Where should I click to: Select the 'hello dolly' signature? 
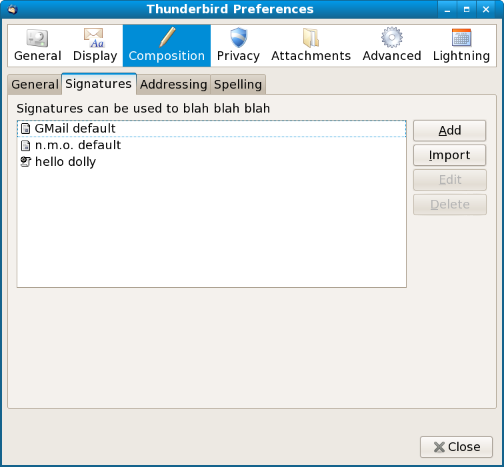pyautogui.click(x=211, y=162)
